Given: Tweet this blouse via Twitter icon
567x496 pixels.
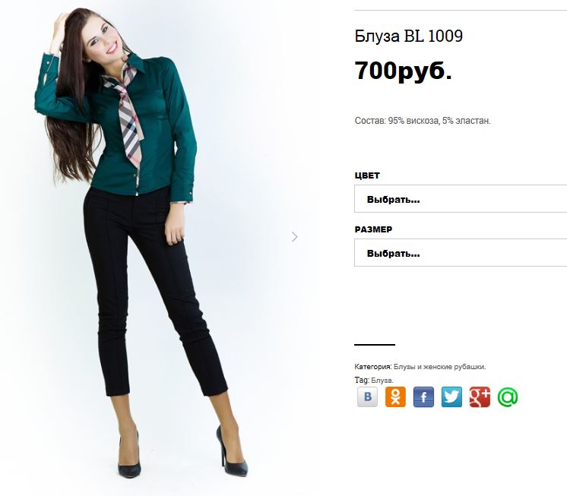Looking at the screenshot, I should 451,396.
